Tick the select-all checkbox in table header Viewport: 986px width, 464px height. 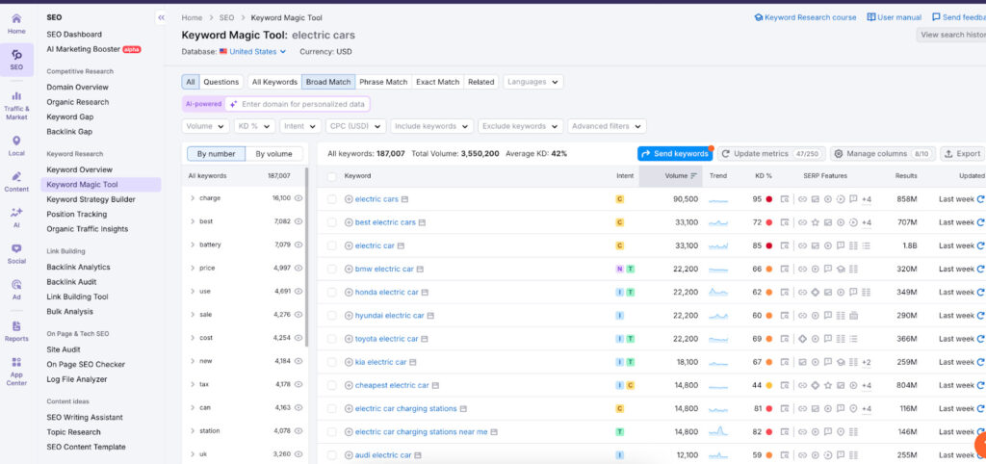[331, 176]
